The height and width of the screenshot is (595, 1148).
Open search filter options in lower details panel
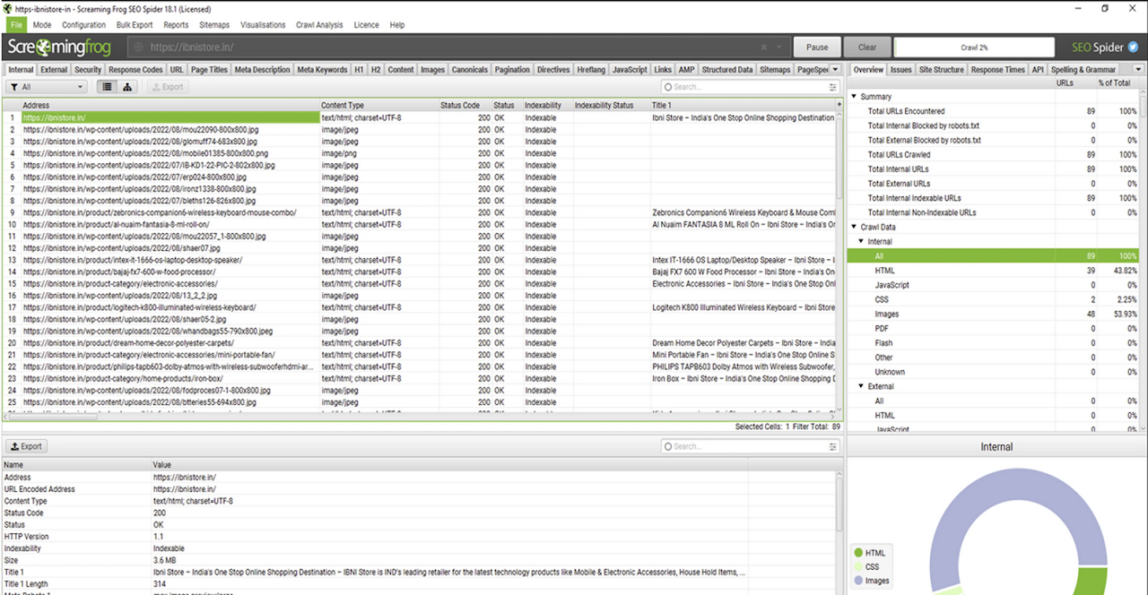(x=831, y=446)
